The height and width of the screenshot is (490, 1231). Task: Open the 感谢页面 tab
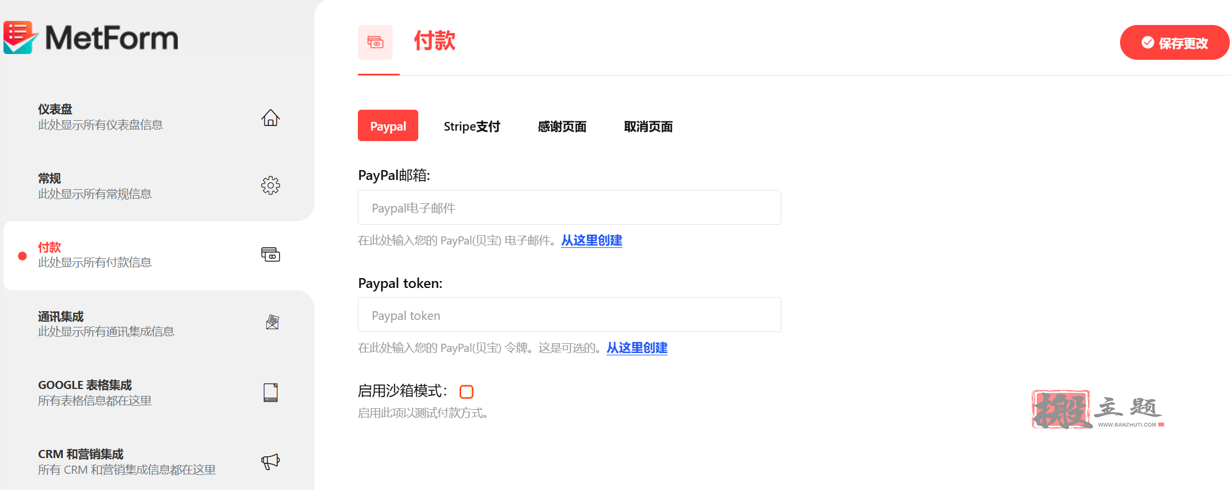pyautogui.click(x=562, y=126)
